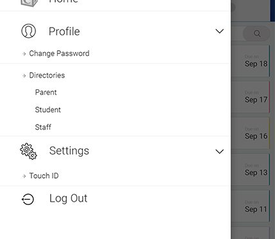Expand the Directories list

click(x=47, y=75)
